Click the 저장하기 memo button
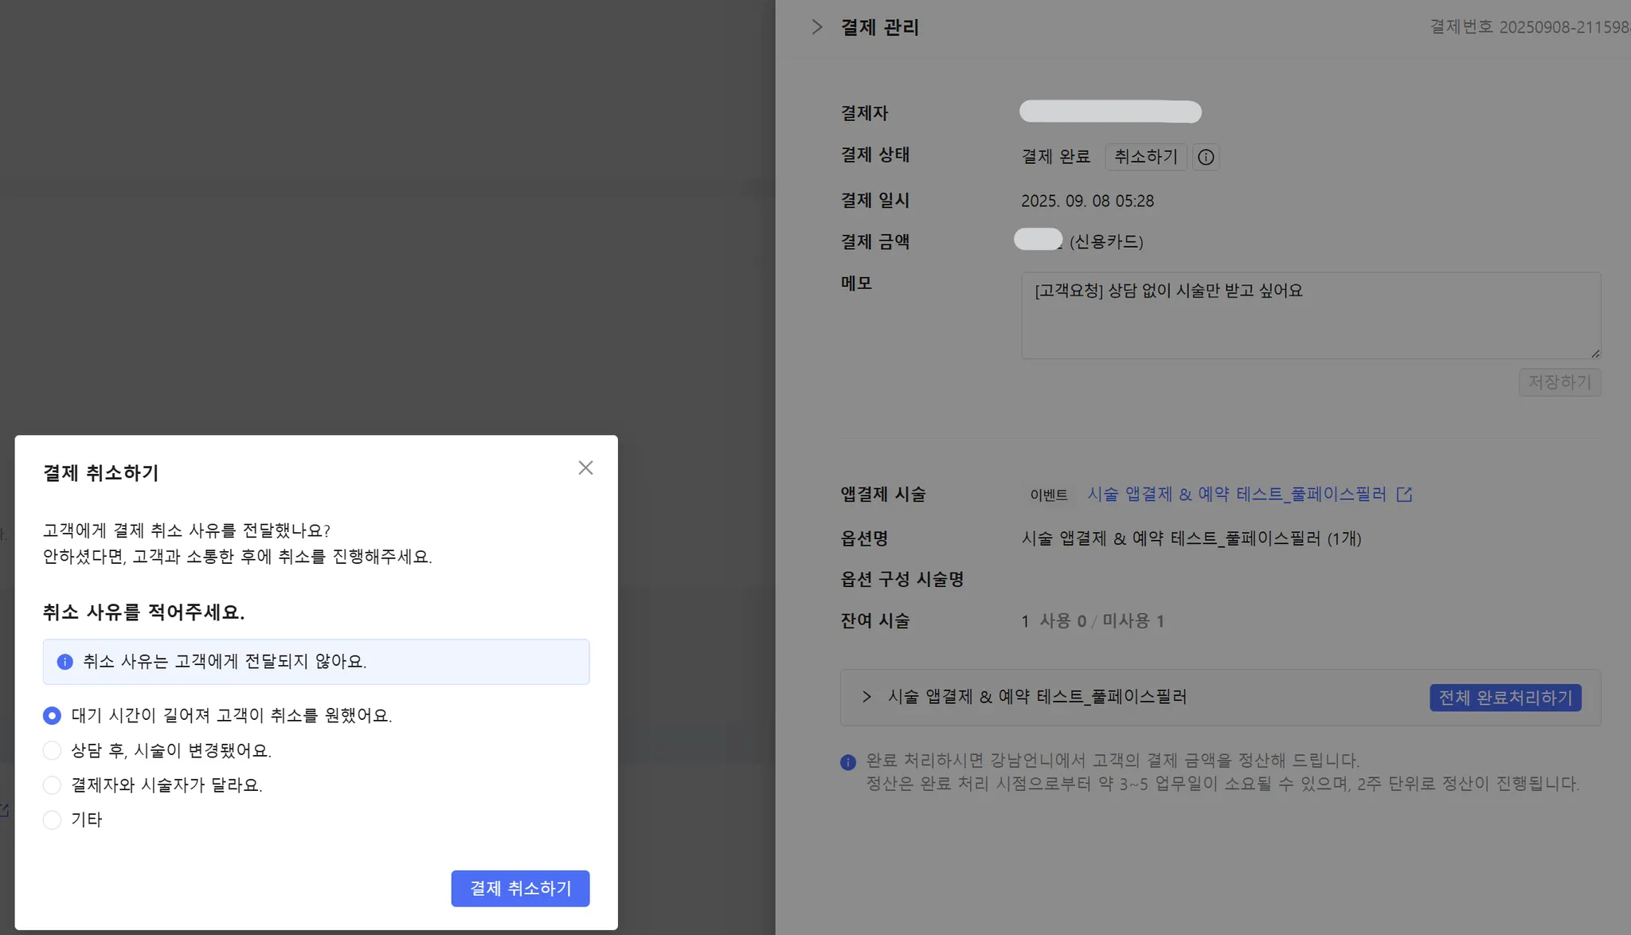 [x=1559, y=382]
